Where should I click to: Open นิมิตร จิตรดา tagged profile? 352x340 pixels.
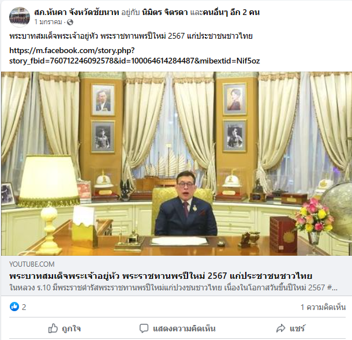coord(165,12)
